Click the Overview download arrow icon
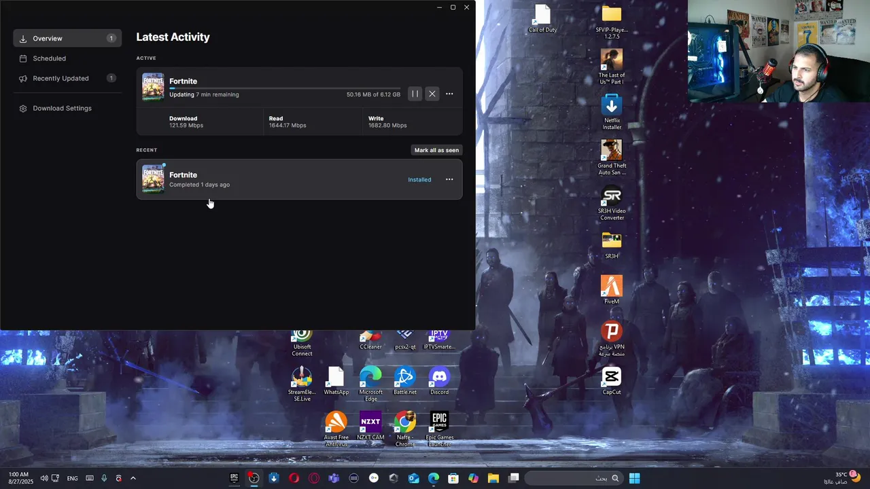 click(23, 39)
